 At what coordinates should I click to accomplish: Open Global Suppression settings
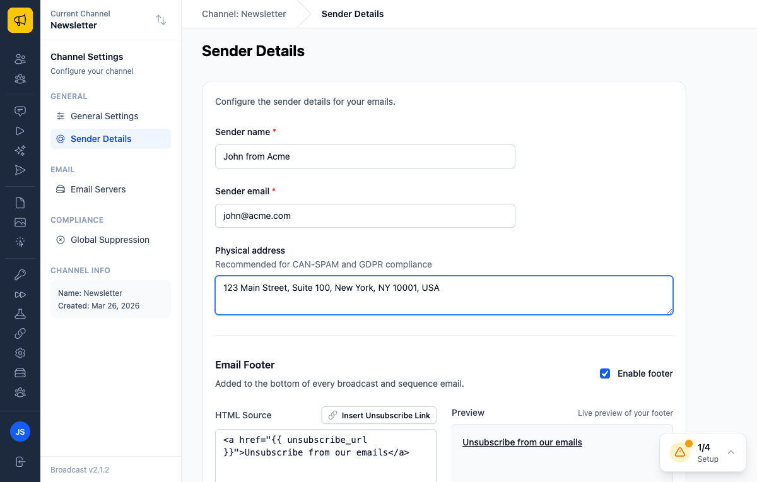click(110, 240)
